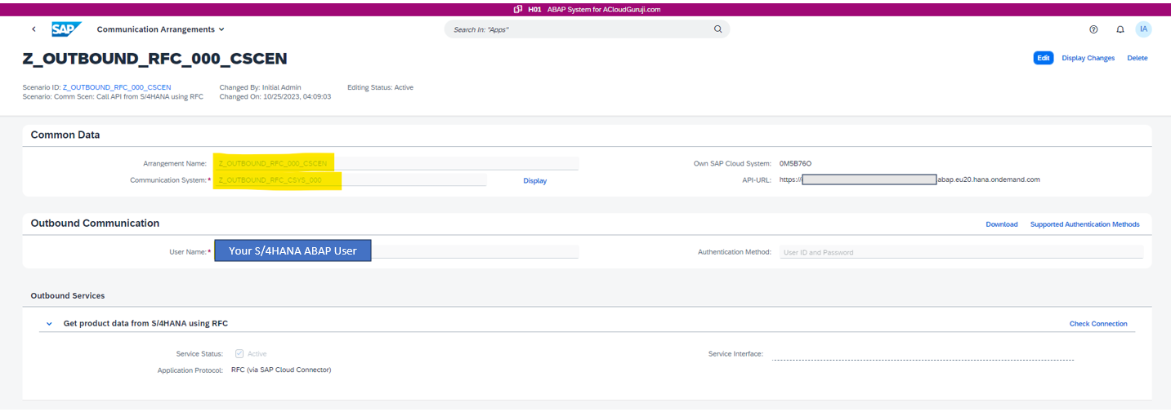Open the Communication Arrangements dropdown menu
The image size is (1171, 412).
coord(160,29)
